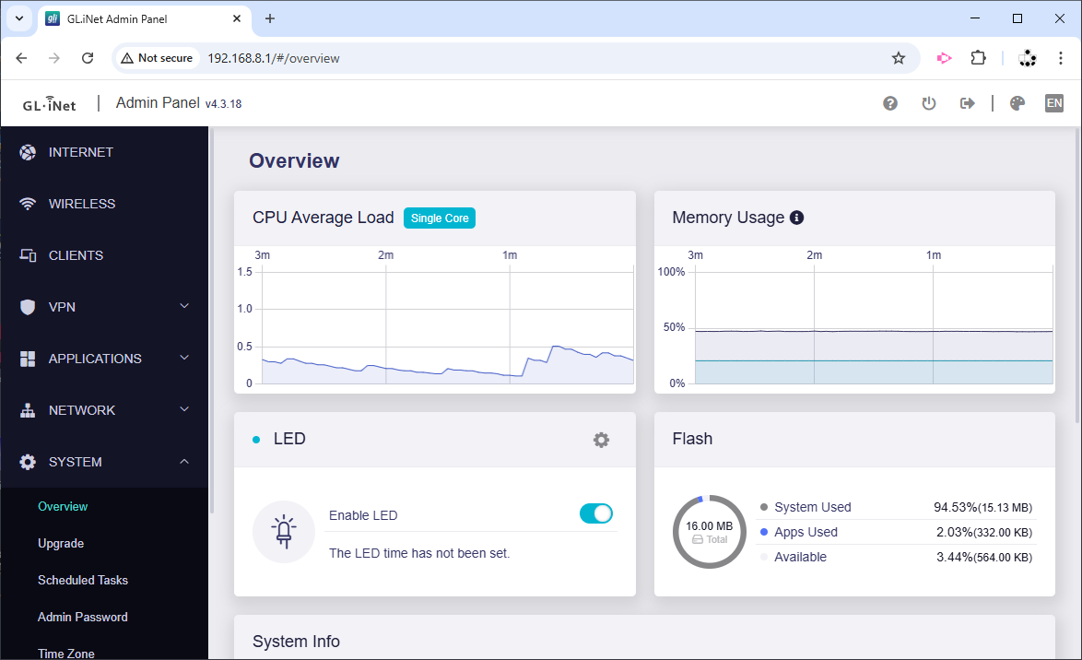This screenshot has height=660, width=1082.
Task: Click the Memory Usage info icon
Action: pyautogui.click(x=797, y=218)
